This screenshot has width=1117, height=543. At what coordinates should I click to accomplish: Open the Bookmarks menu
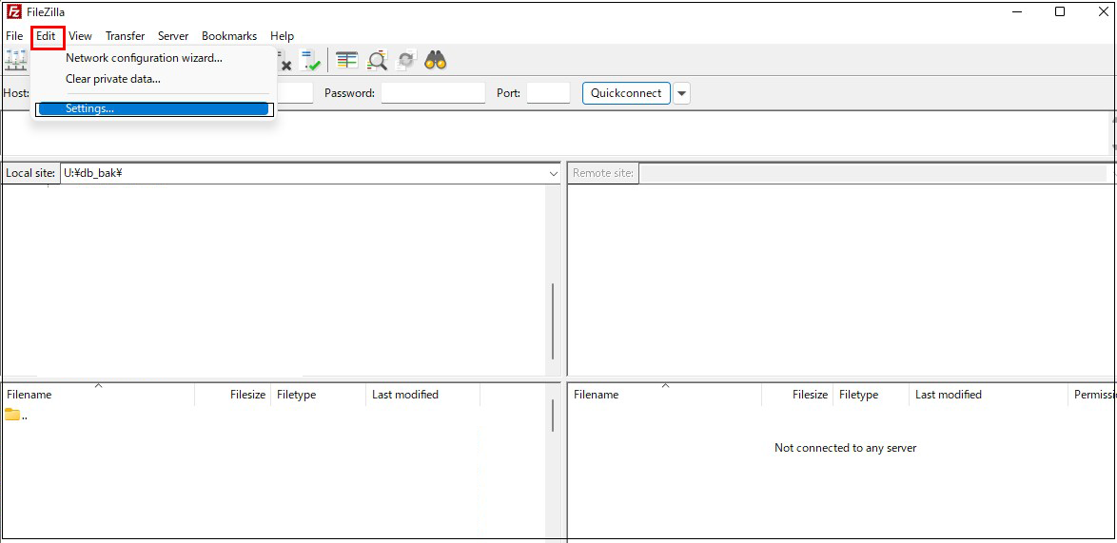tap(229, 36)
